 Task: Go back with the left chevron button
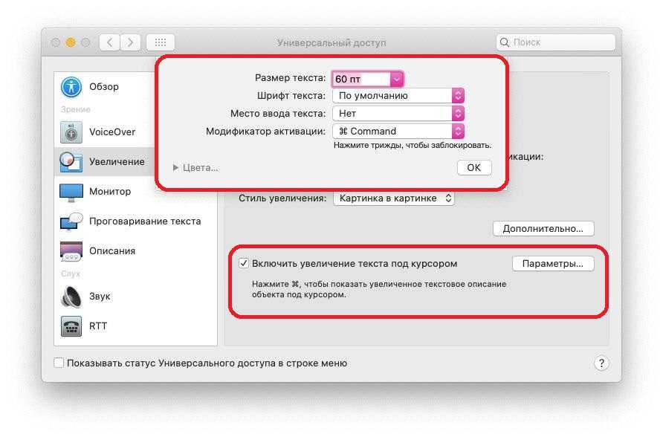pos(109,42)
